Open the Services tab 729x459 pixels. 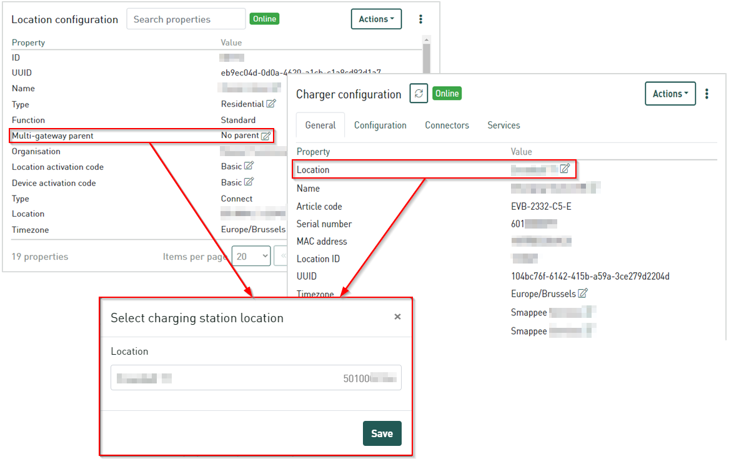[503, 125]
